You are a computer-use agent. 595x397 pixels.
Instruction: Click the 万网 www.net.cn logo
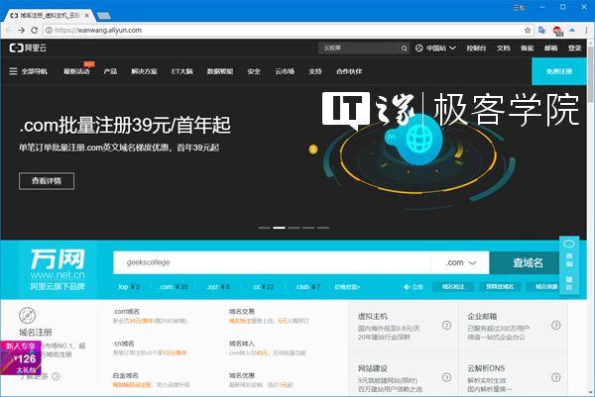[58, 269]
